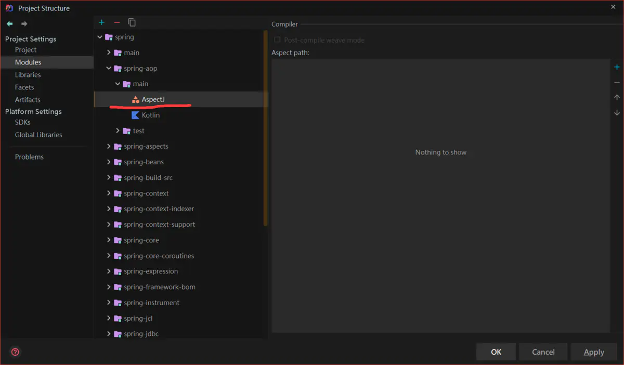624x365 pixels.
Task: Remove selected module with minus icon
Action: pos(116,22)
